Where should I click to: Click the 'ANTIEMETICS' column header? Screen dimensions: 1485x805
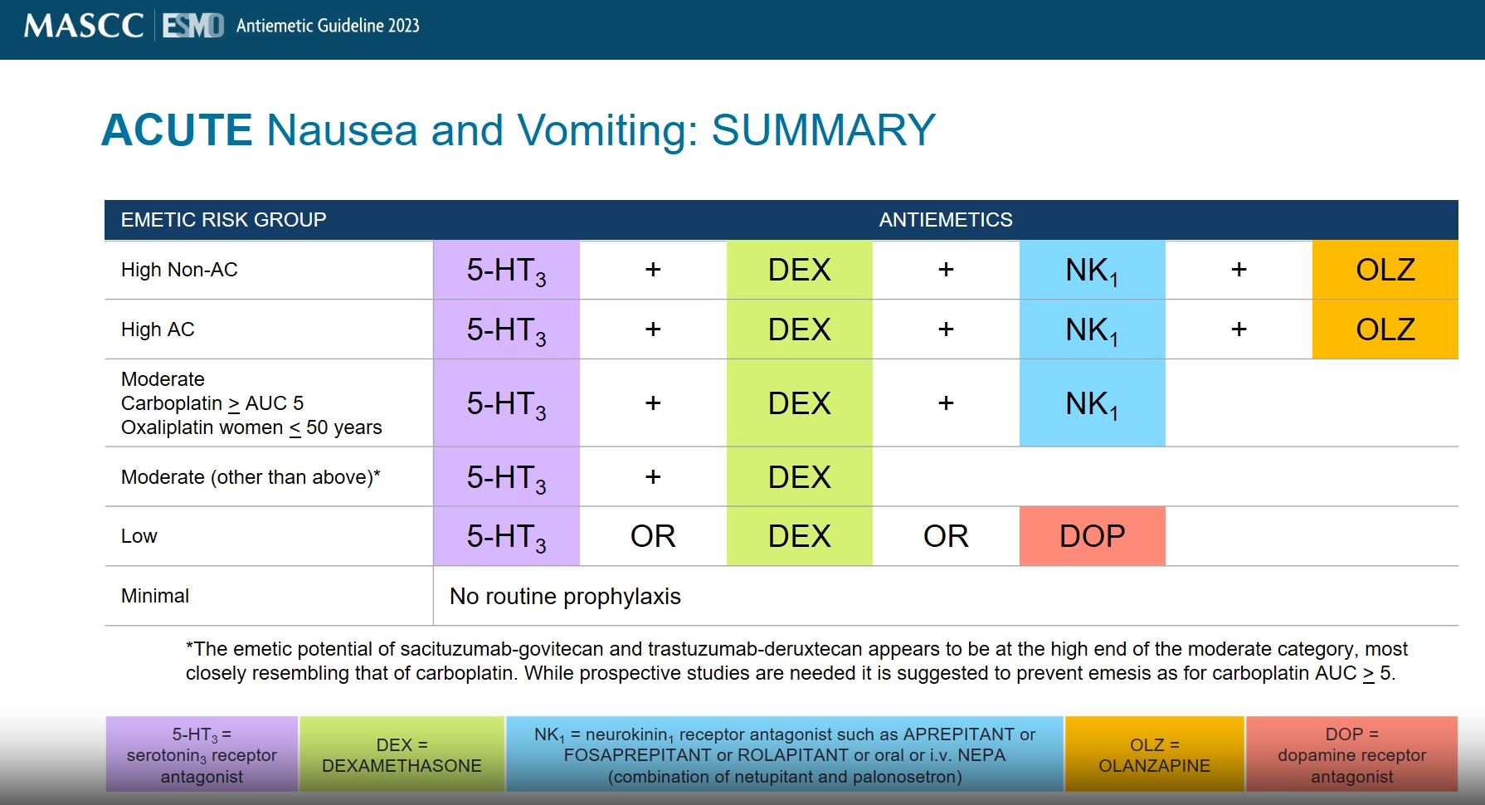(945, 220)
